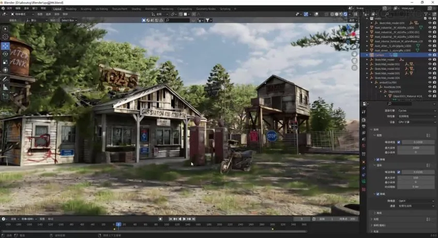Click the Select Box mode button
The image size is (438, 238).
pos(68,20)
